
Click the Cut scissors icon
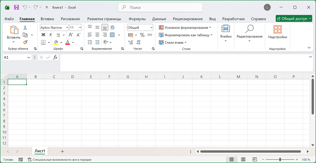click(x=25, y=28)
